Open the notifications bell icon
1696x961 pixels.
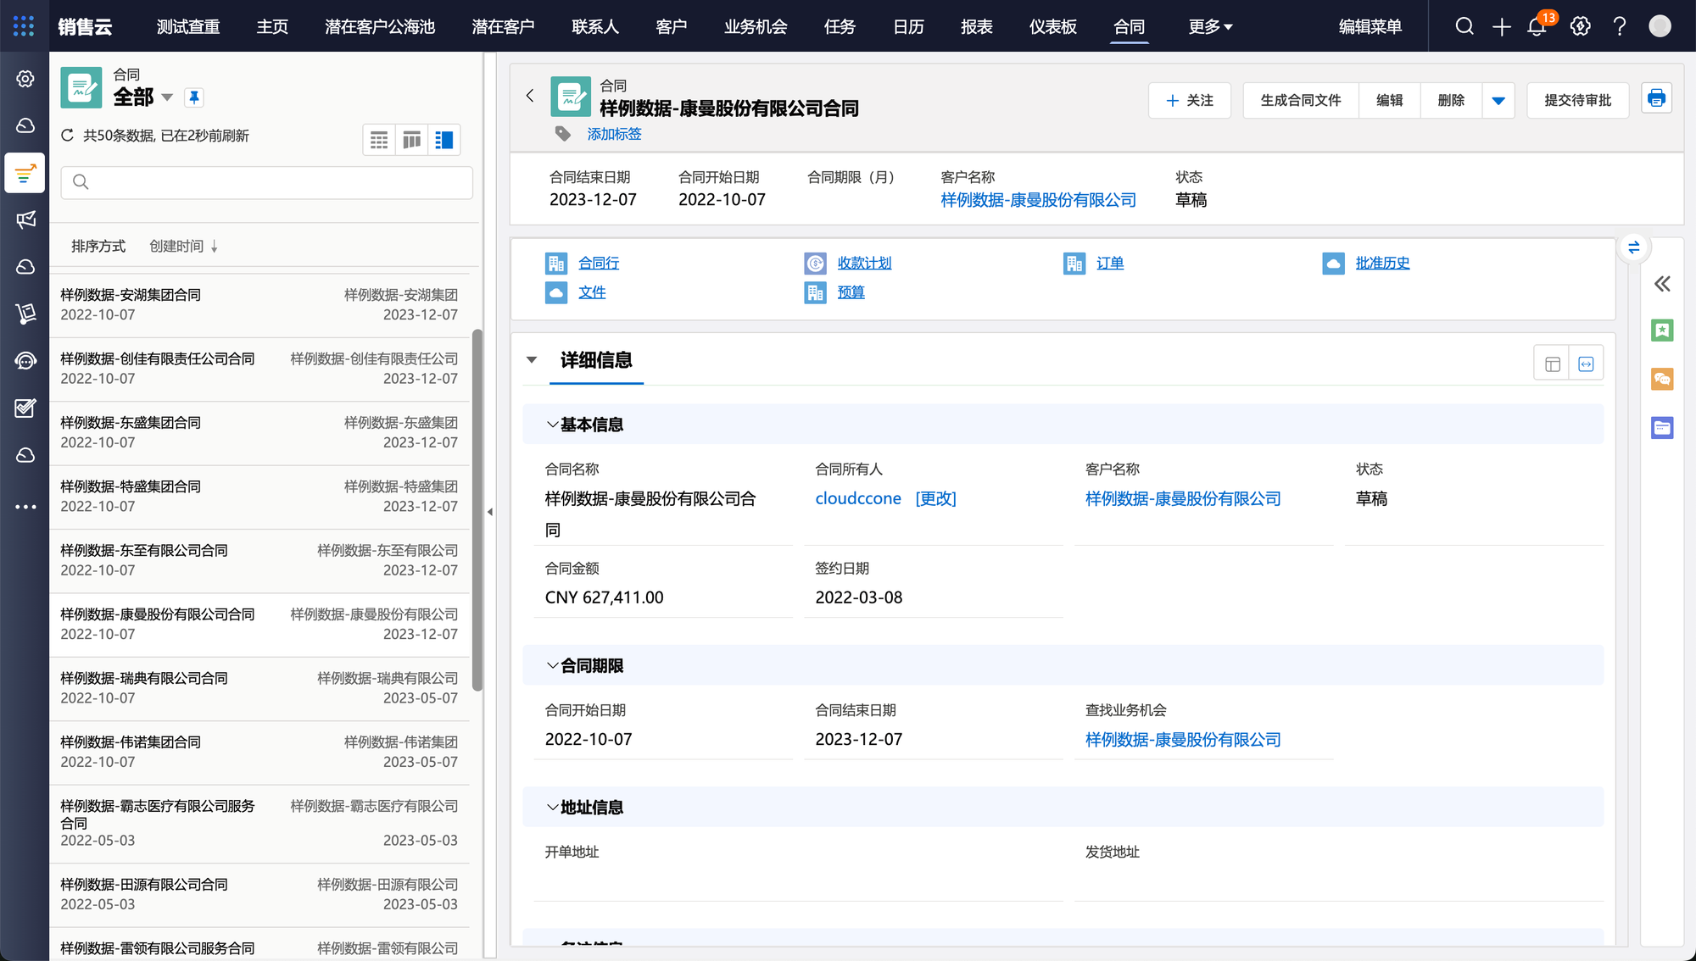(1537, 26)
